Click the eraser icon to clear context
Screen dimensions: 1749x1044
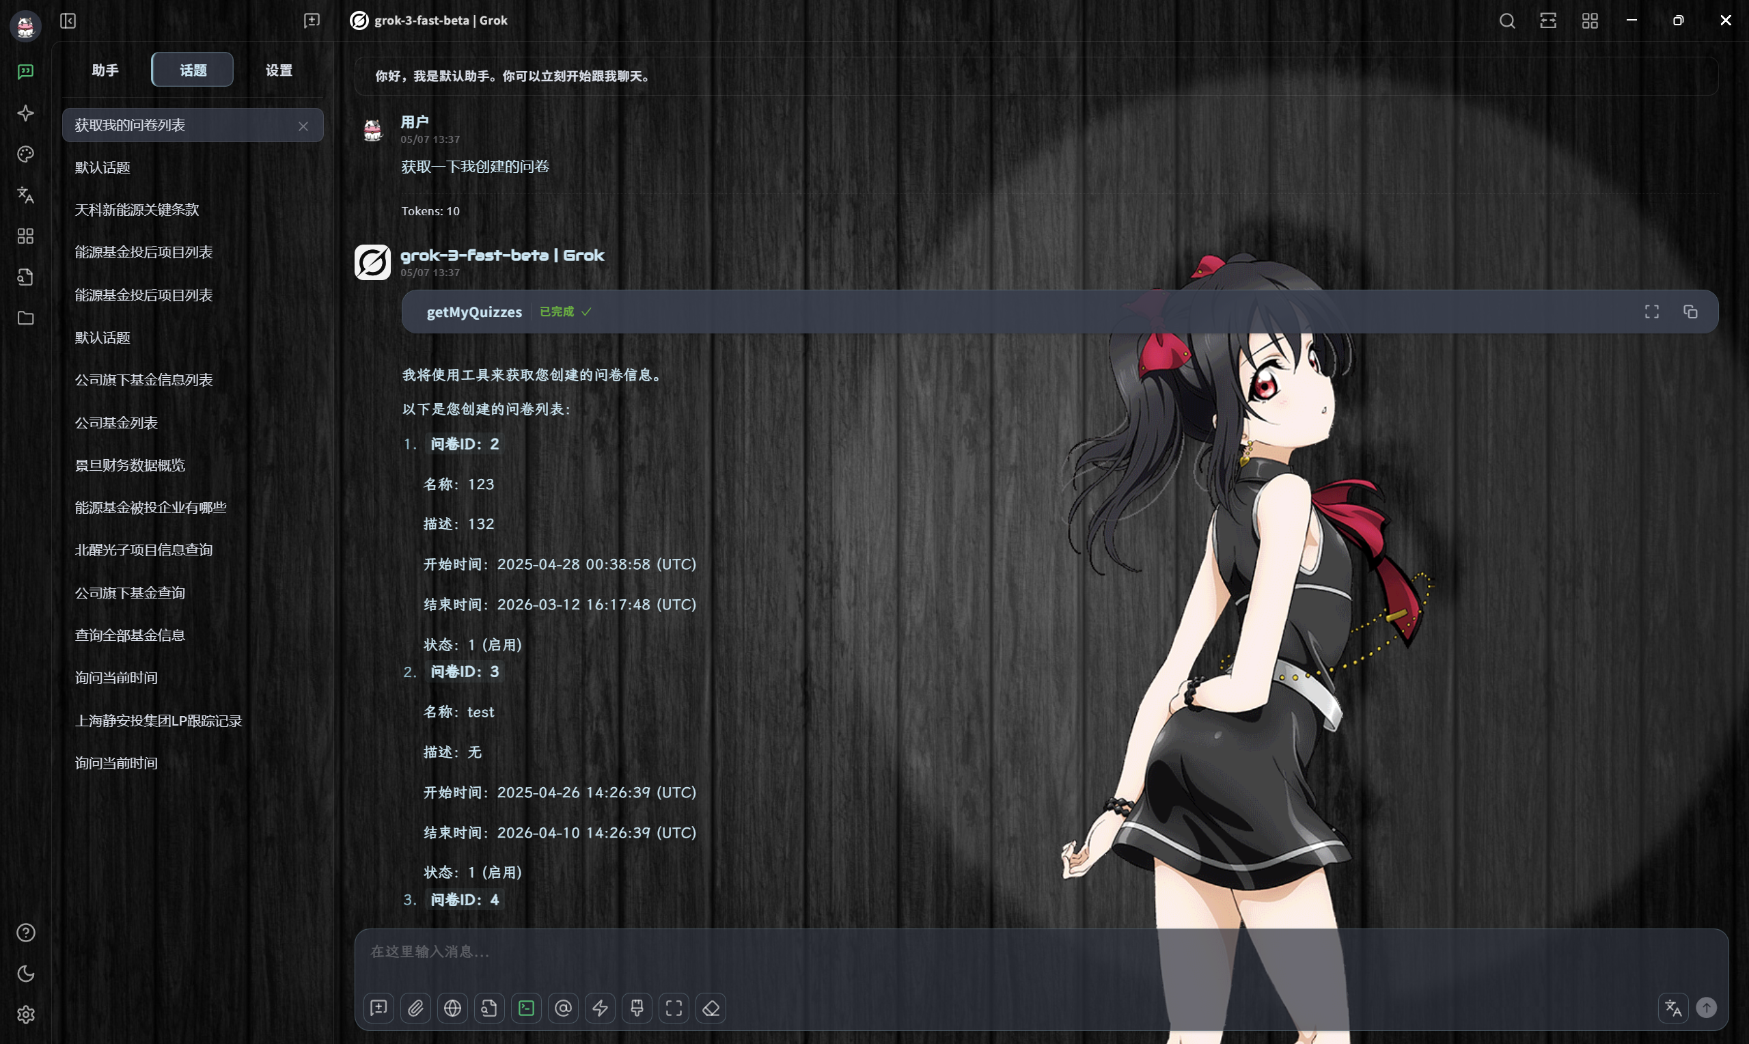point(711,1008)
